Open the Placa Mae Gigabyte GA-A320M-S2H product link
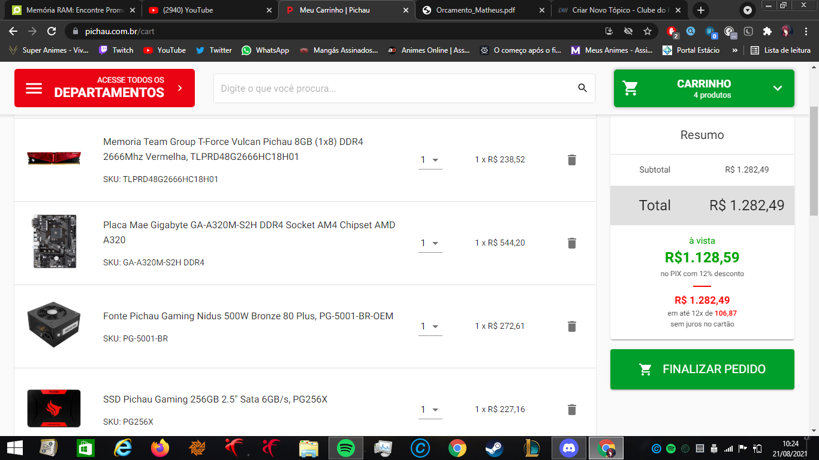 click(249, 232)
